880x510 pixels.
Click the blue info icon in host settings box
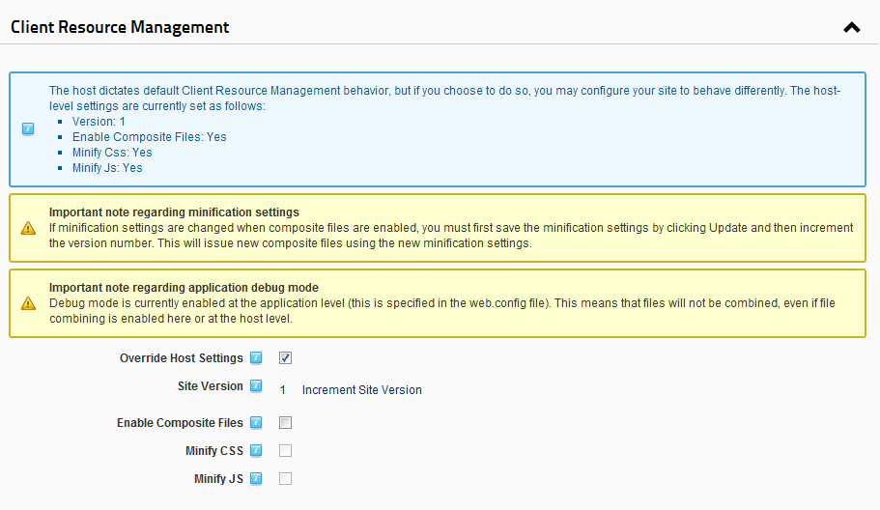click(x=28, y=129)
